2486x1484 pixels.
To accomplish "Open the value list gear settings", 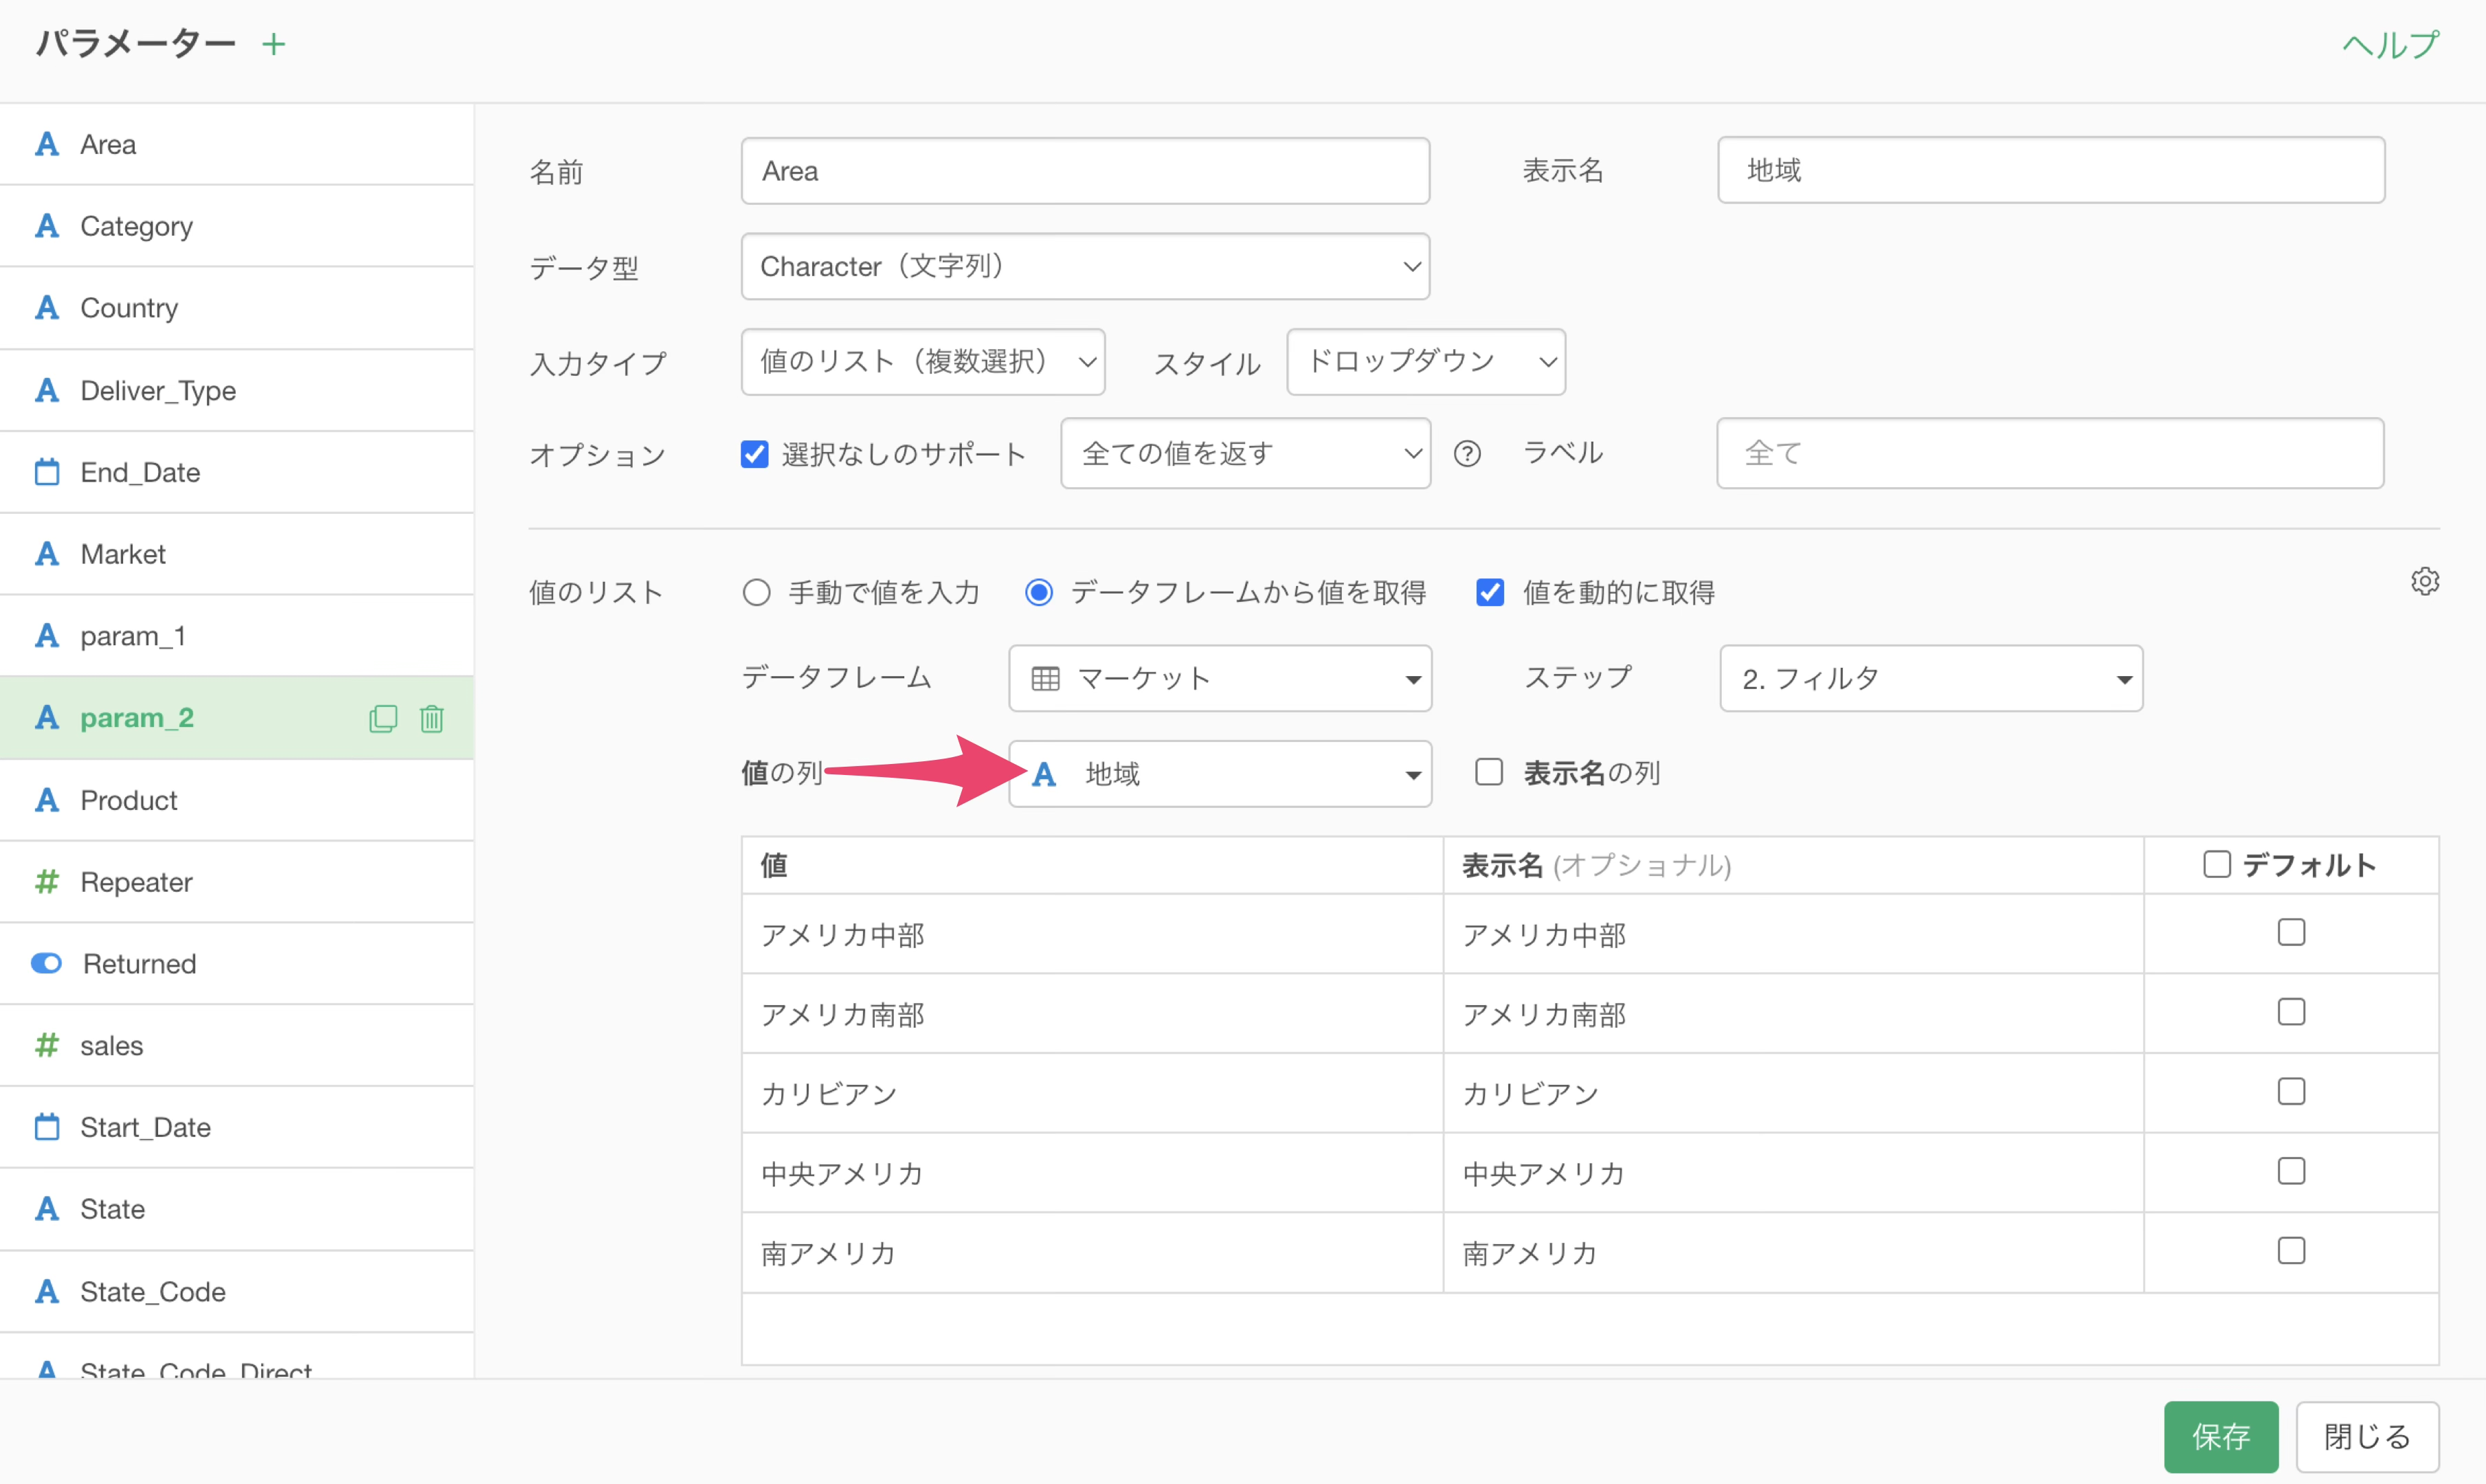I will [x=2424, y=581].
